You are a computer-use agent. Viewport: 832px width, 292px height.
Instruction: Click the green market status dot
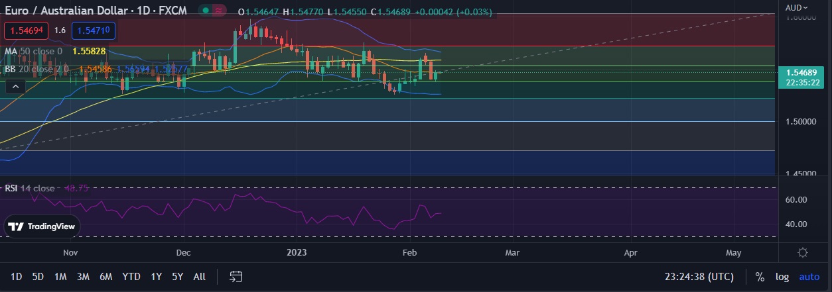click(x=206, y=11)
